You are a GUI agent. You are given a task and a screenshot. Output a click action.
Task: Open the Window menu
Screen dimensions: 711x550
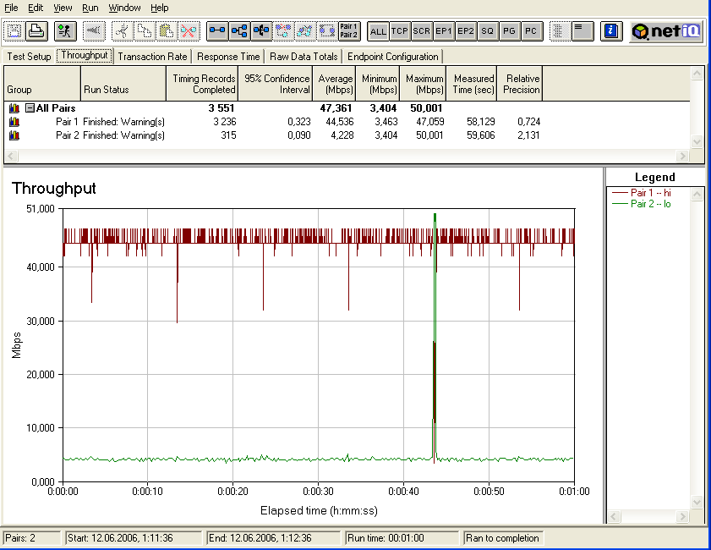pos(124,8)
